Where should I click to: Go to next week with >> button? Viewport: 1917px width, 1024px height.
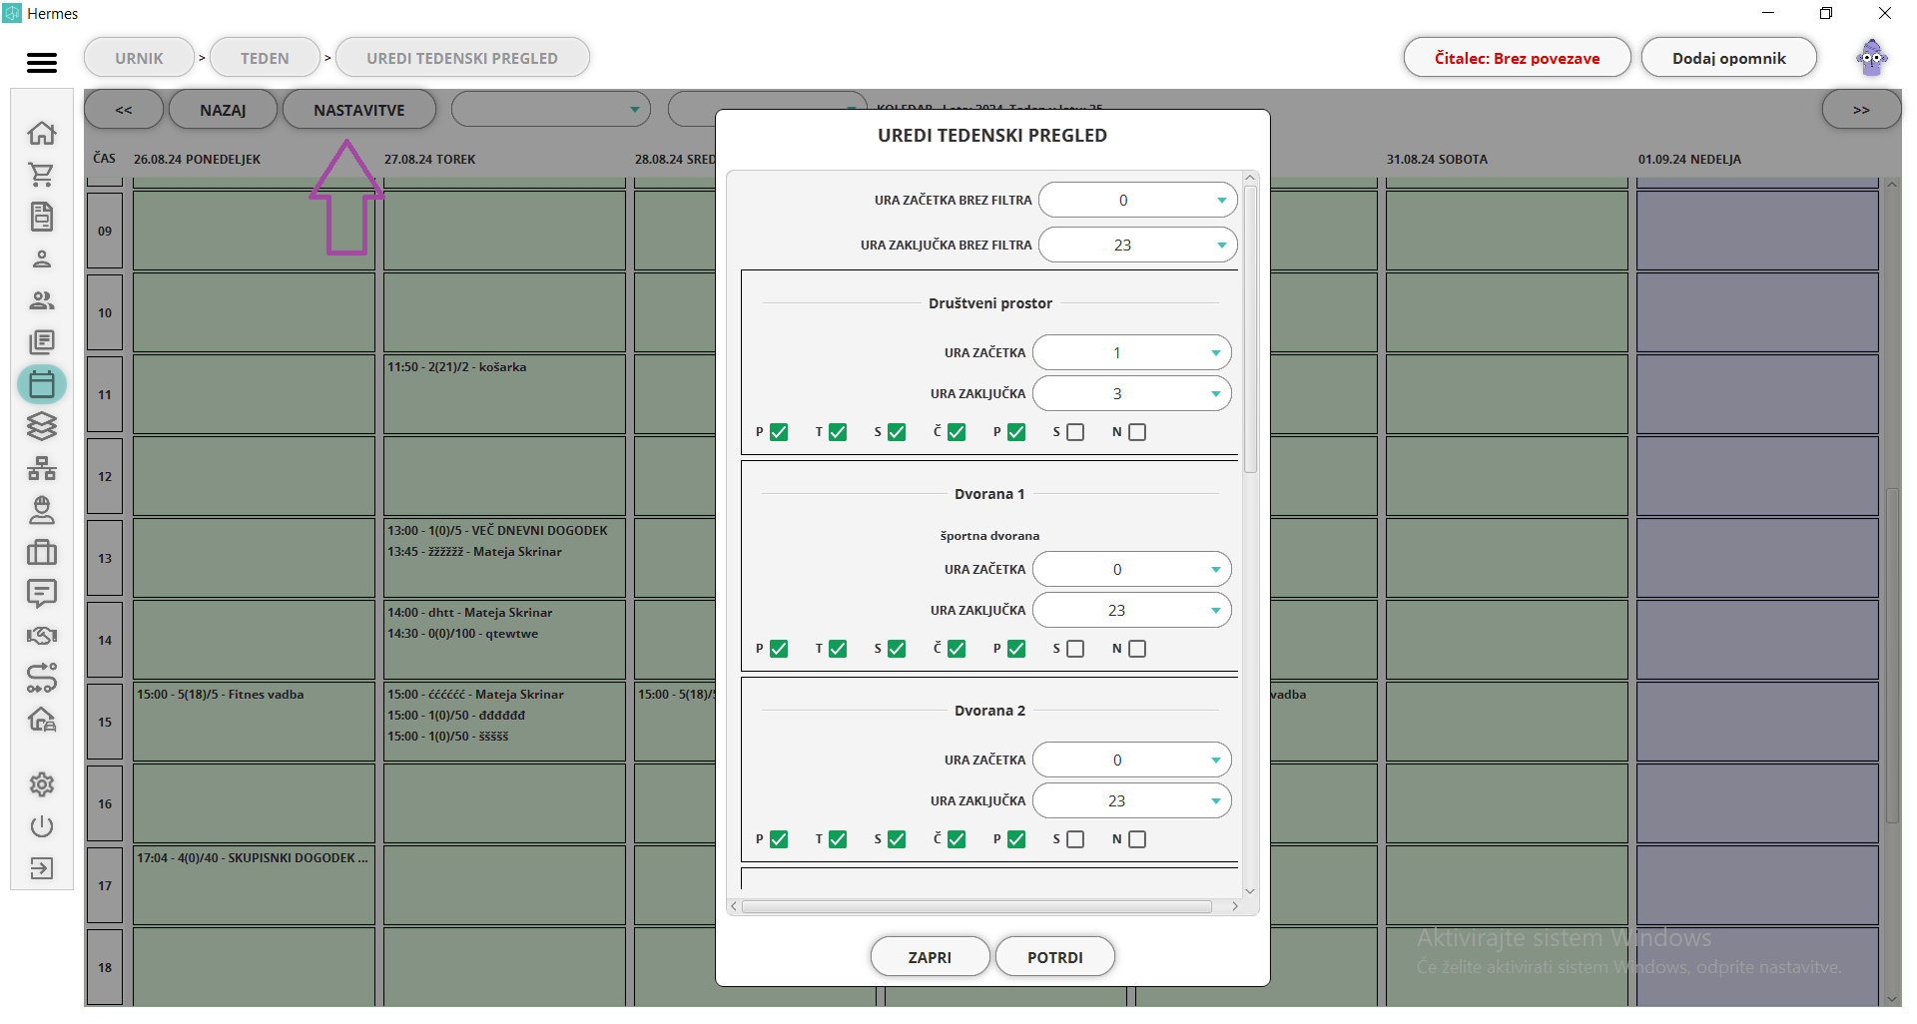1861,110
